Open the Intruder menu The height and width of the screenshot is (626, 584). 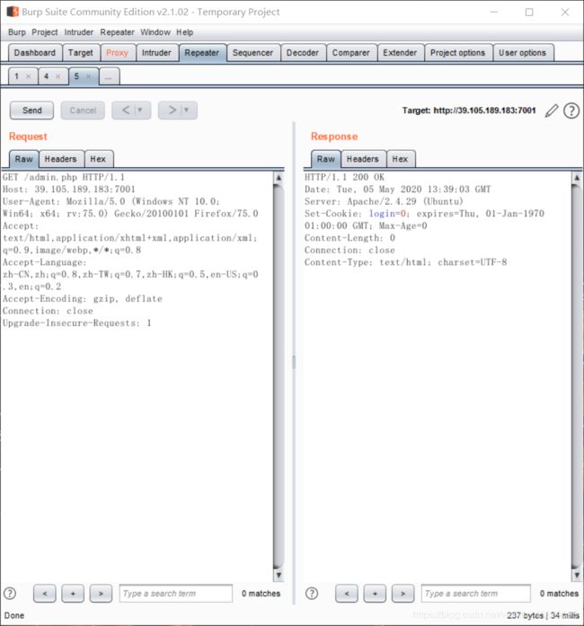point(79,32)
